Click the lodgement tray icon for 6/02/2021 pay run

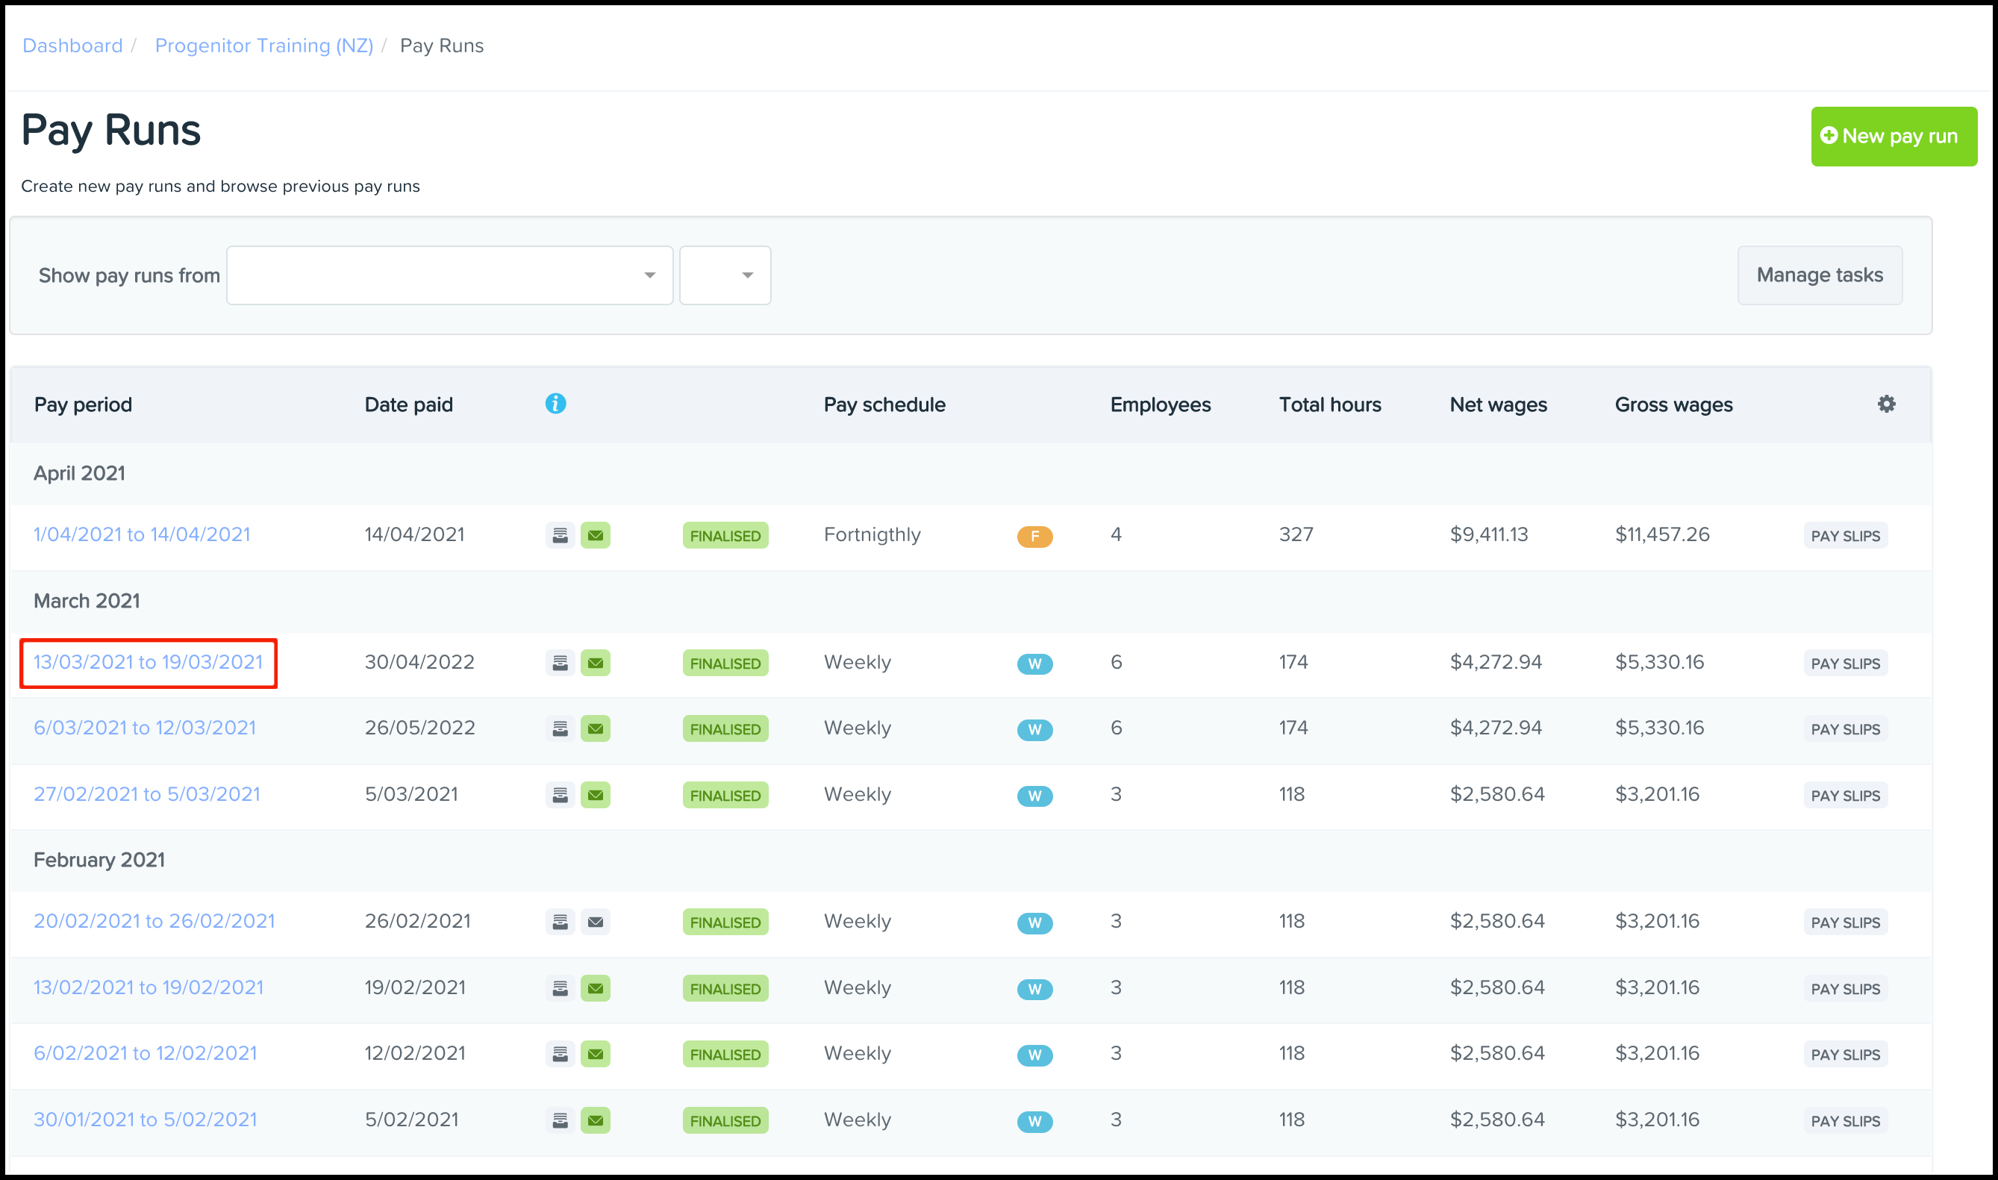560,1055
